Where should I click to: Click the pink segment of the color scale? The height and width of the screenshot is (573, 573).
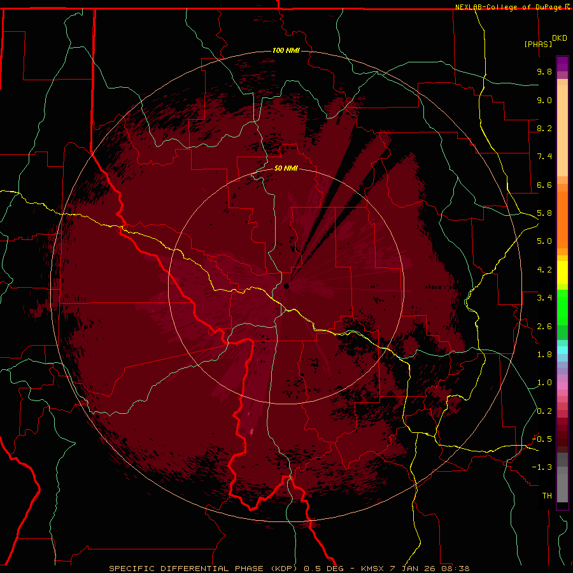point(562,386)
